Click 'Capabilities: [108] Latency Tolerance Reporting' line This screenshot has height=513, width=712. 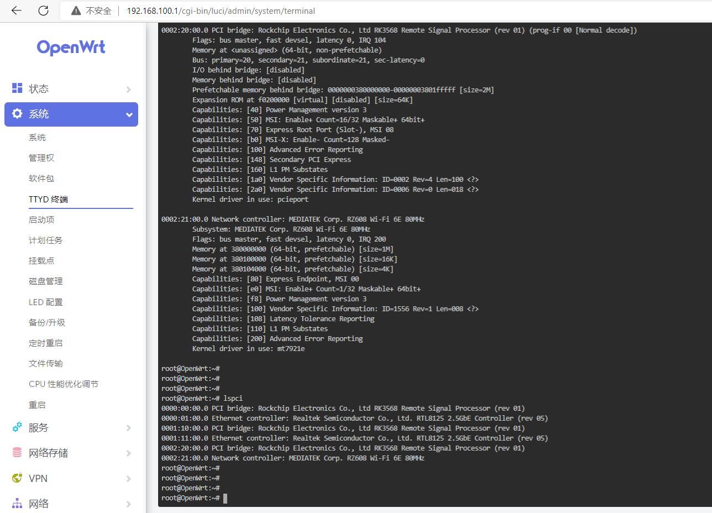[x=283, y=319]
